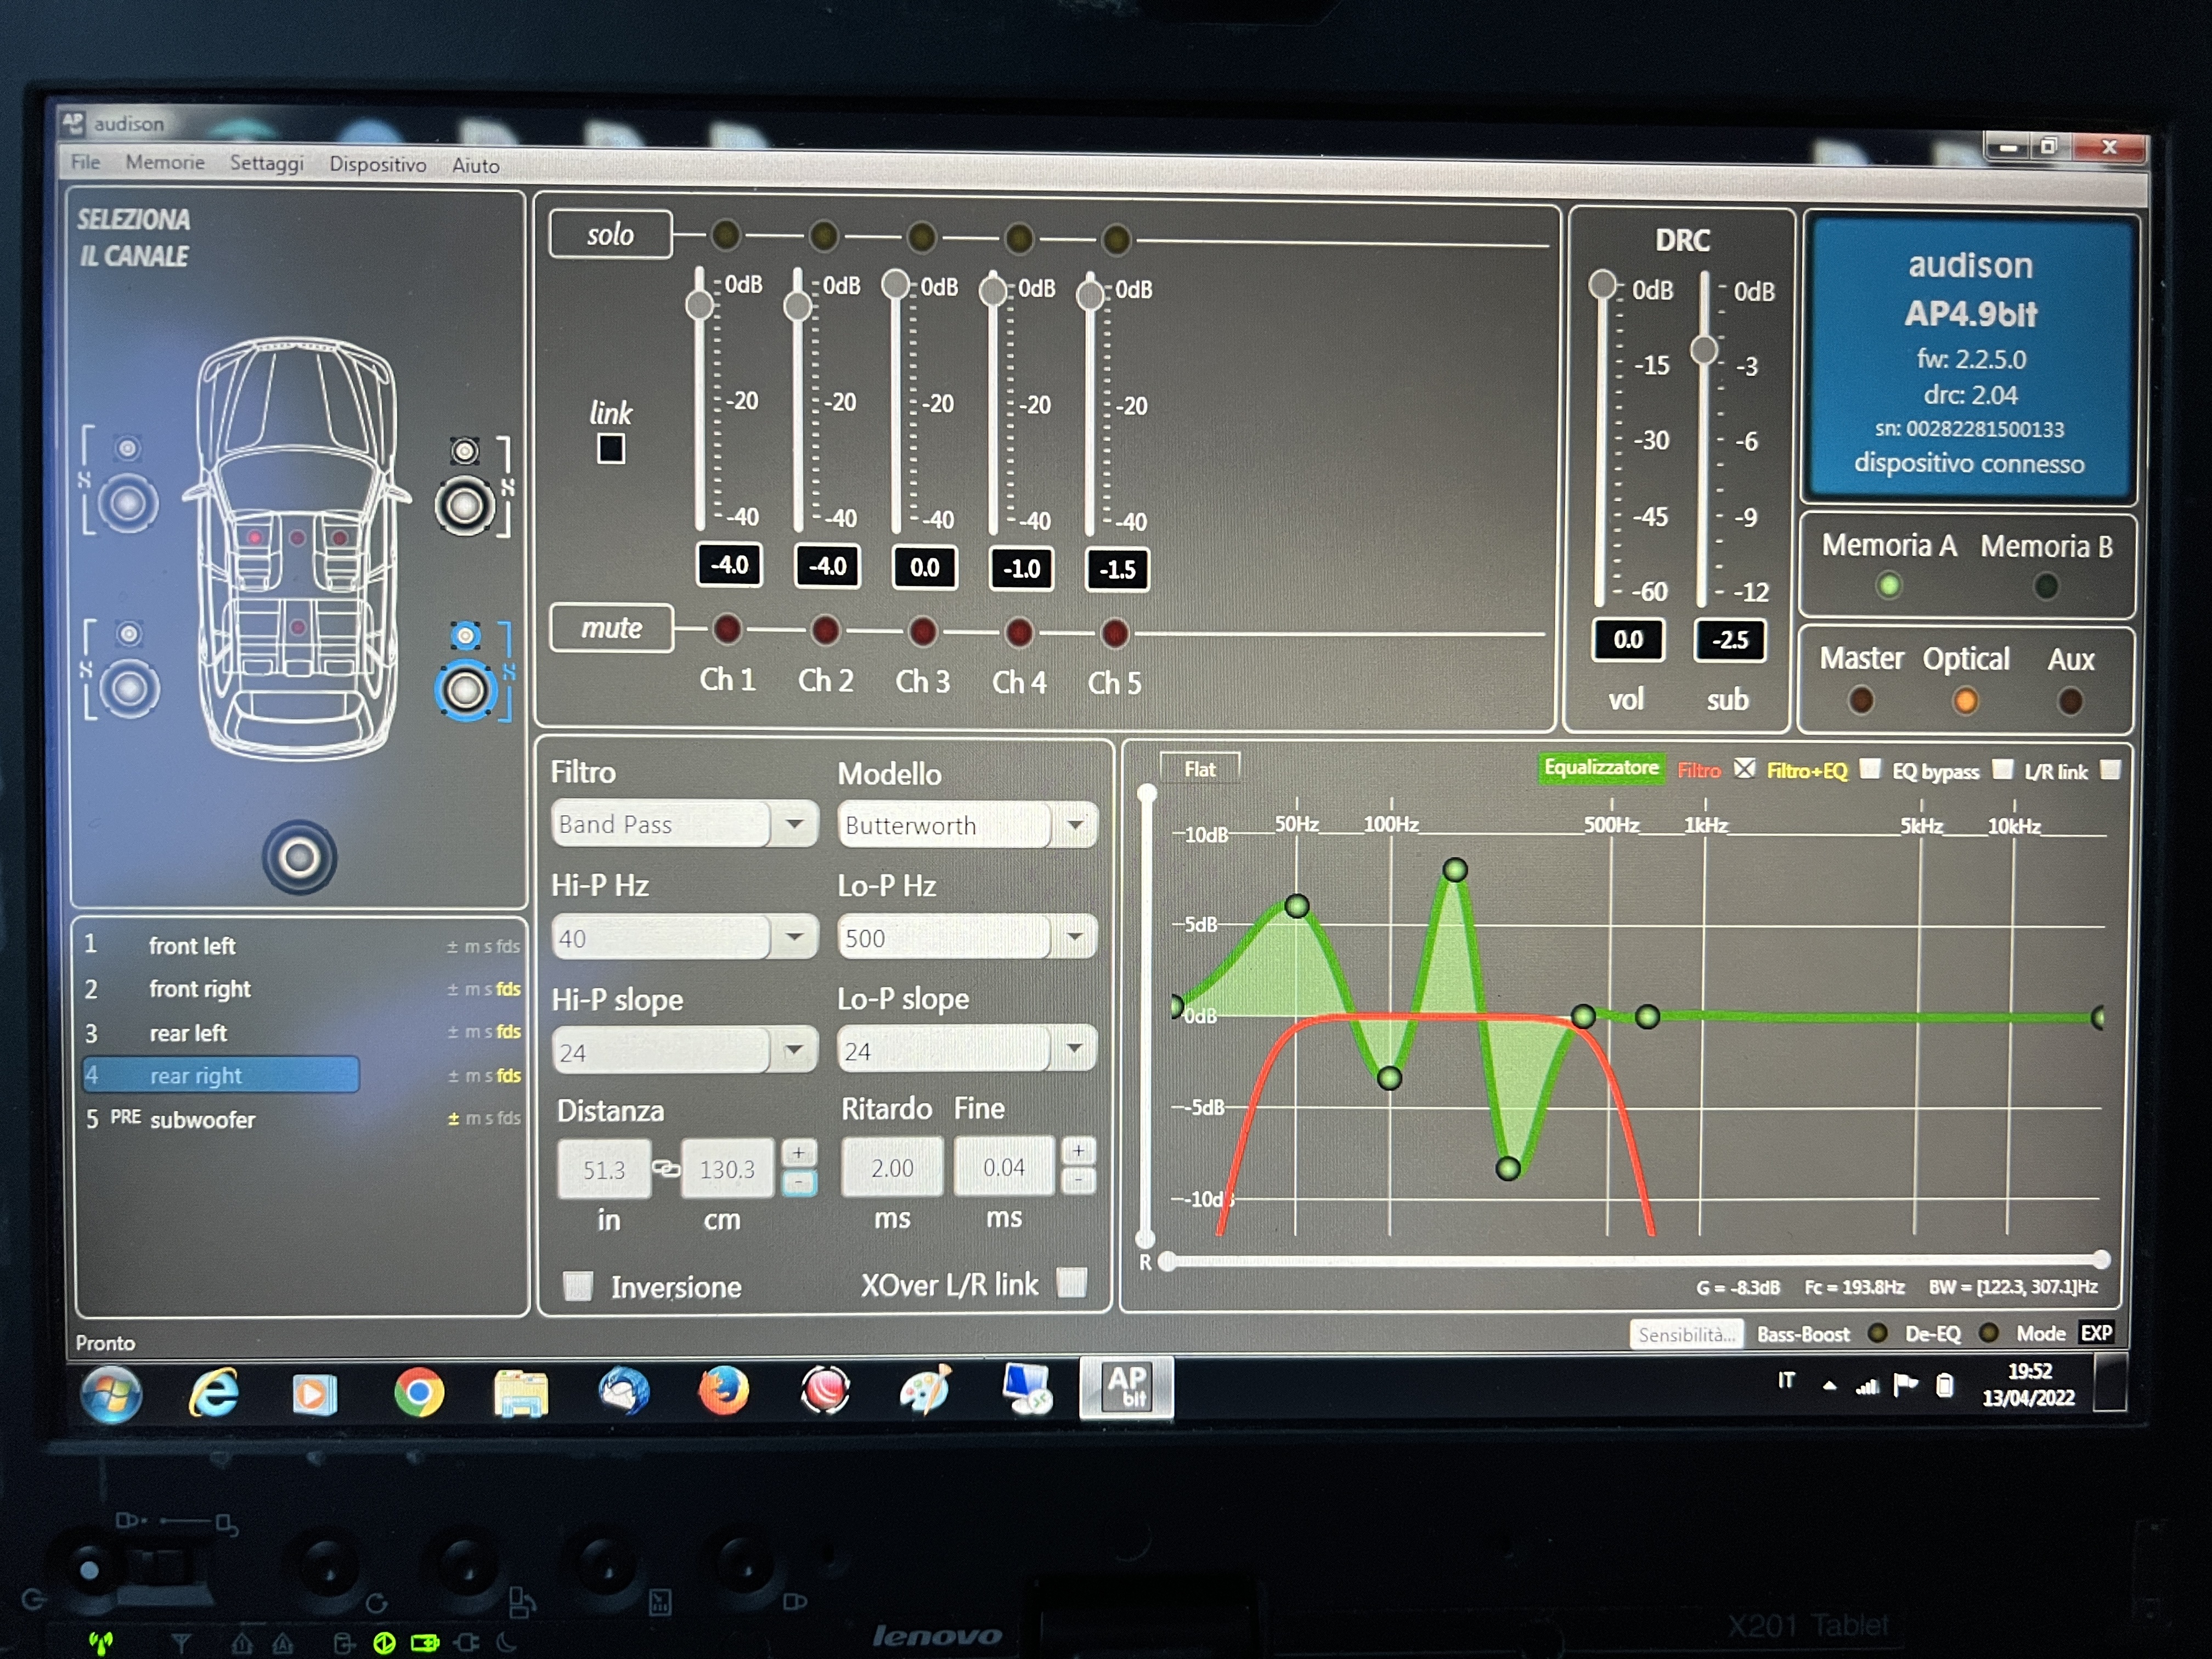The height and width of the screenshot is (1659, 2212).
Task: Uncheck the Filtro display checkbox
Action: coord(1744,769)
